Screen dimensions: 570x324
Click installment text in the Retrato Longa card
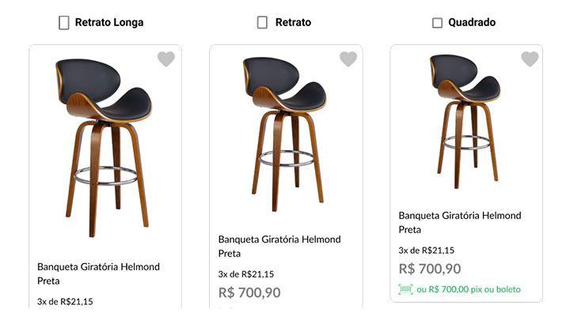65,301
